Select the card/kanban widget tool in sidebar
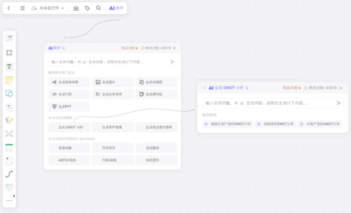This screenshot has height=213, width=351. tap(9, 107)
